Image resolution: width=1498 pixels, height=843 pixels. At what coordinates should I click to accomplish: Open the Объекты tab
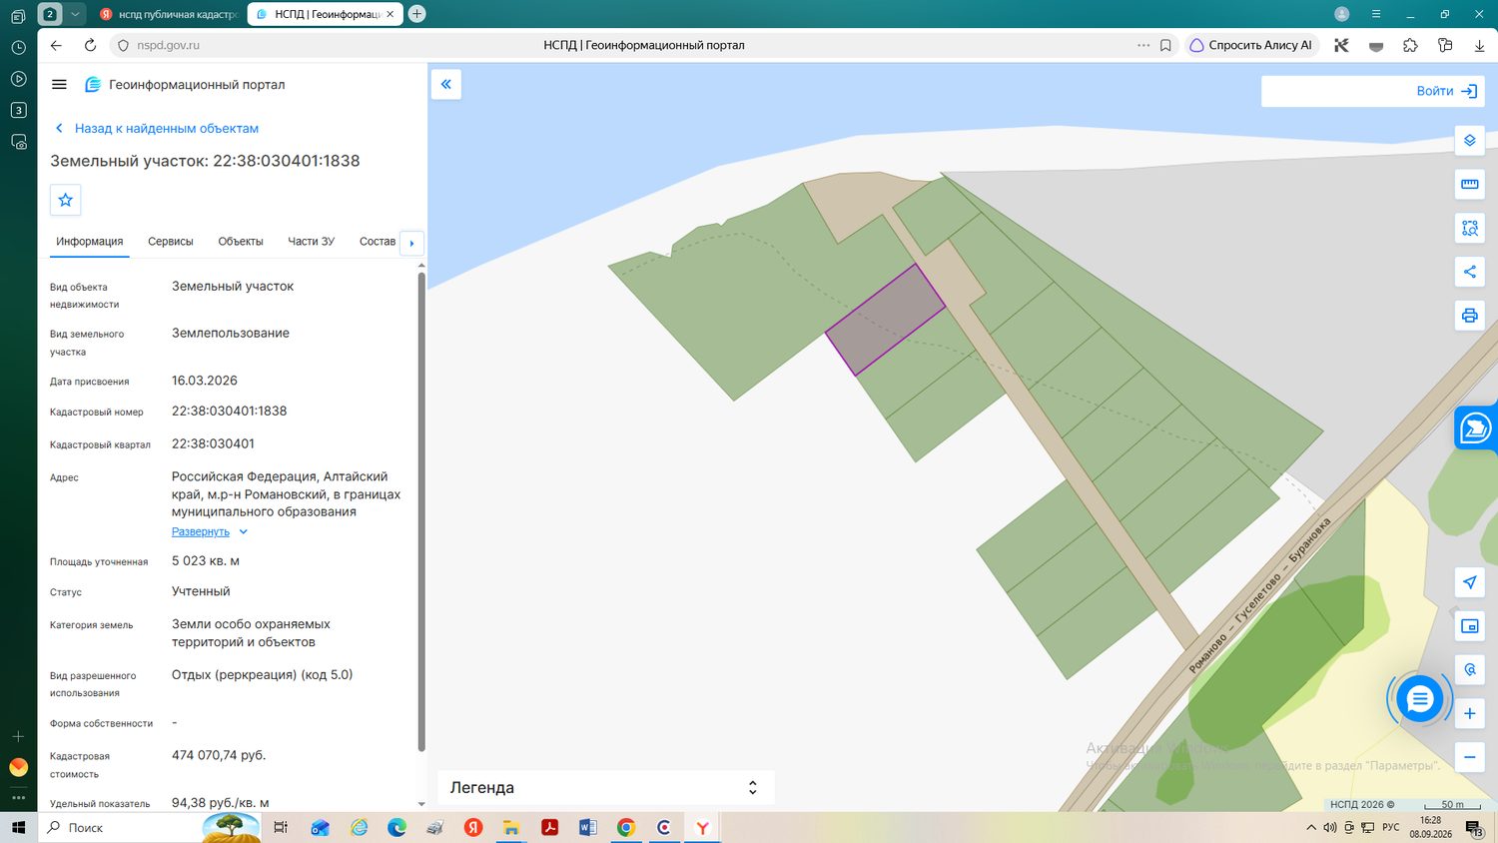(x=241, y=242)
